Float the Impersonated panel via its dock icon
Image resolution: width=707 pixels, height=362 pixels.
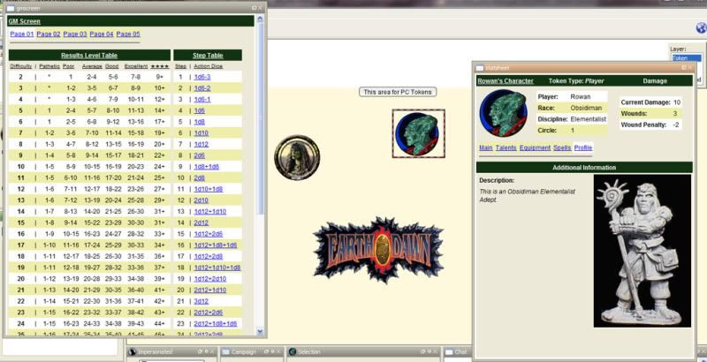pyautogui.click(x=200, y=351)
